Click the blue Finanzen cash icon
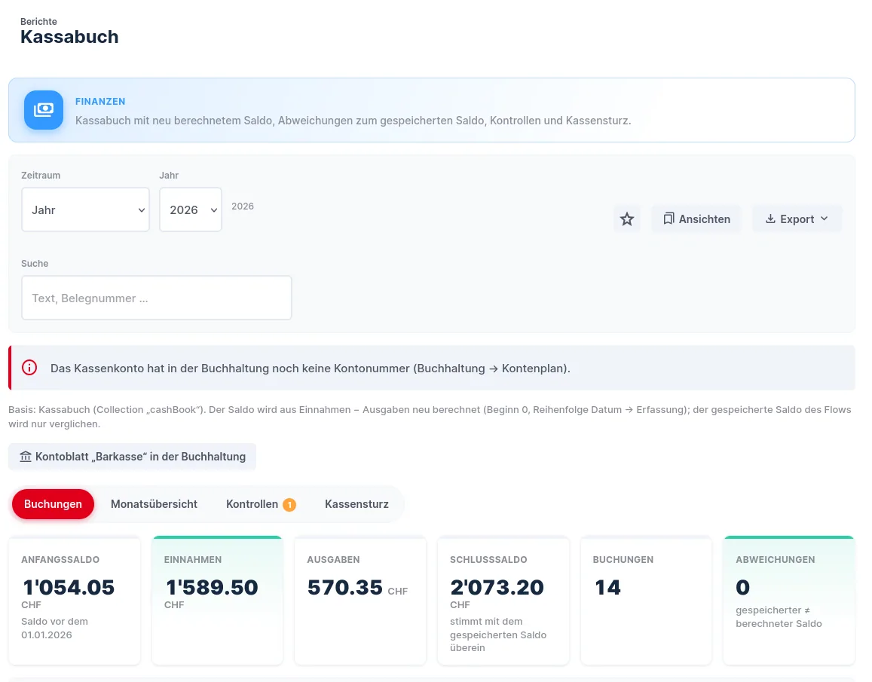Image resolution: width=872 pixels, height=682 pixels. tap(44, 110)
